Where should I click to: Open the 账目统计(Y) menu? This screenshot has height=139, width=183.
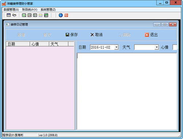[x=30, y=10]
